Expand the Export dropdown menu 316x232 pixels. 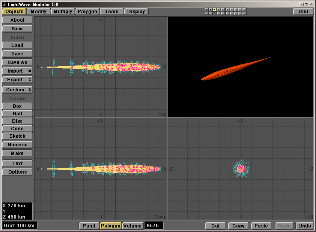tap(17, 80)
